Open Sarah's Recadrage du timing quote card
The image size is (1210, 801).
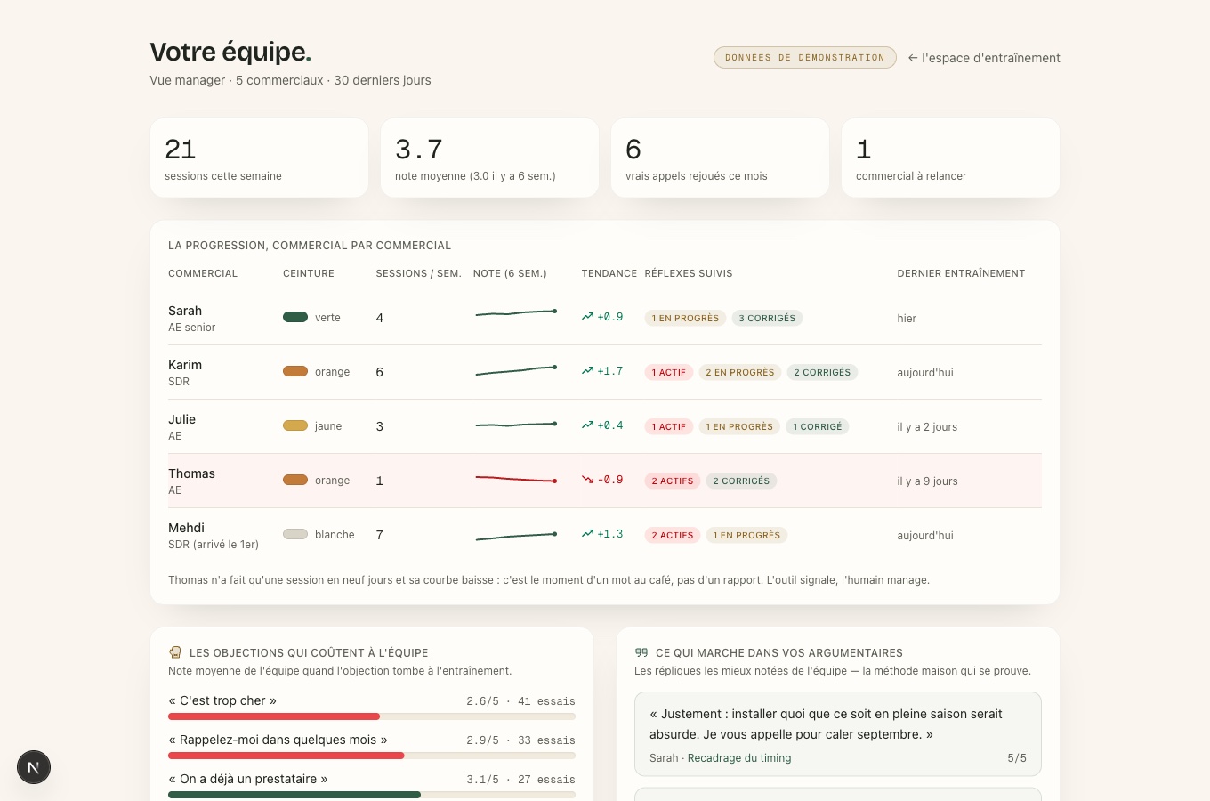[838, 734]
